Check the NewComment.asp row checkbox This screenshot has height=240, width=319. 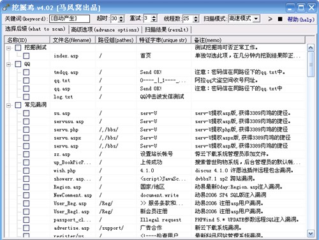[x=26, y=195]
